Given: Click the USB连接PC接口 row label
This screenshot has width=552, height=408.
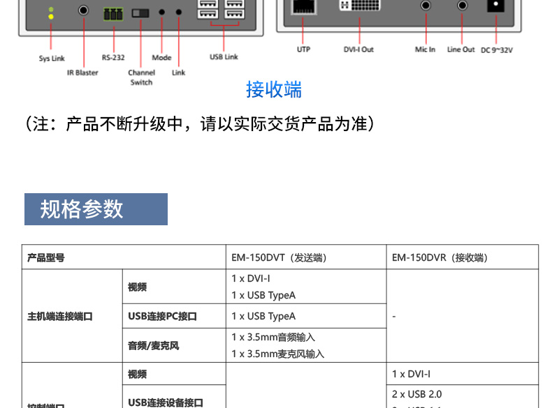Looking at the screenshot, I should click(x=162, y=316).
